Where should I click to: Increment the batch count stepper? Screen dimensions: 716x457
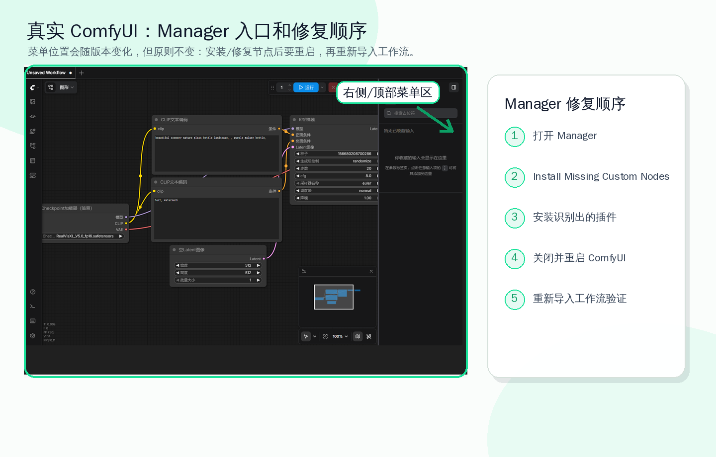(x=289, y=85)
